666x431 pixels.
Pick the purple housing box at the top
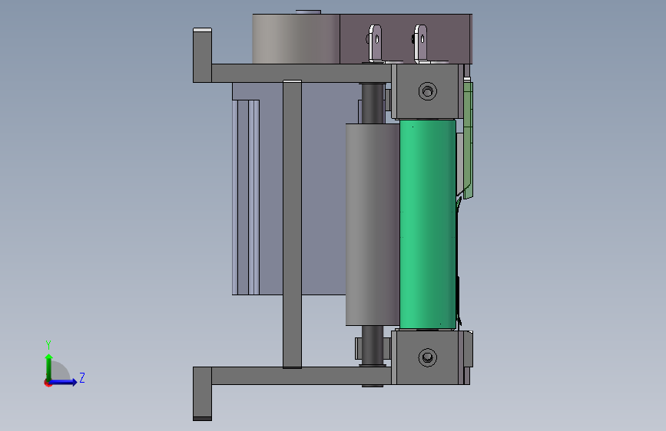coord(406,38)
